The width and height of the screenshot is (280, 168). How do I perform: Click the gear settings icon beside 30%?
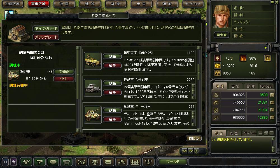267,58
